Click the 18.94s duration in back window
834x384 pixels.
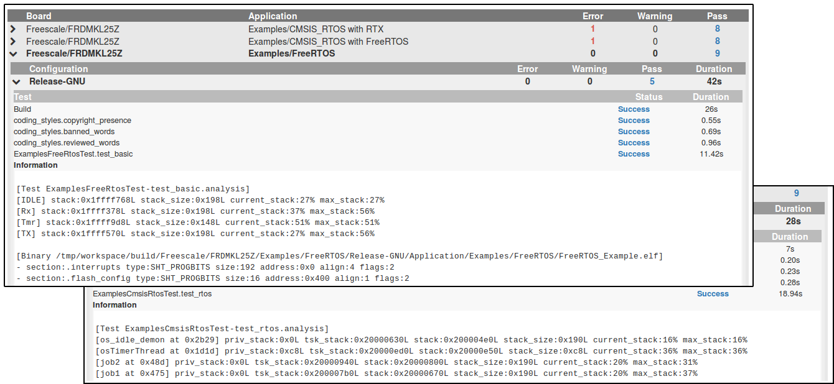click(790, 294)
